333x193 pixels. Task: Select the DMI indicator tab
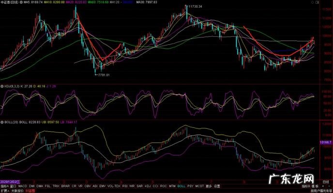(x=31, y=186)
